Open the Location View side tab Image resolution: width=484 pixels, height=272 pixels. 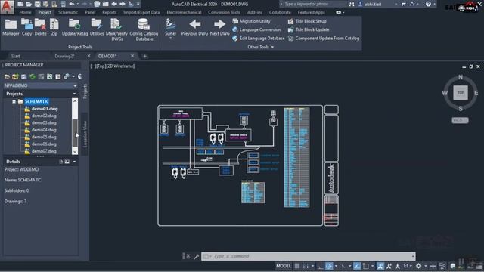pyautogui.click(x=85, y=134)
